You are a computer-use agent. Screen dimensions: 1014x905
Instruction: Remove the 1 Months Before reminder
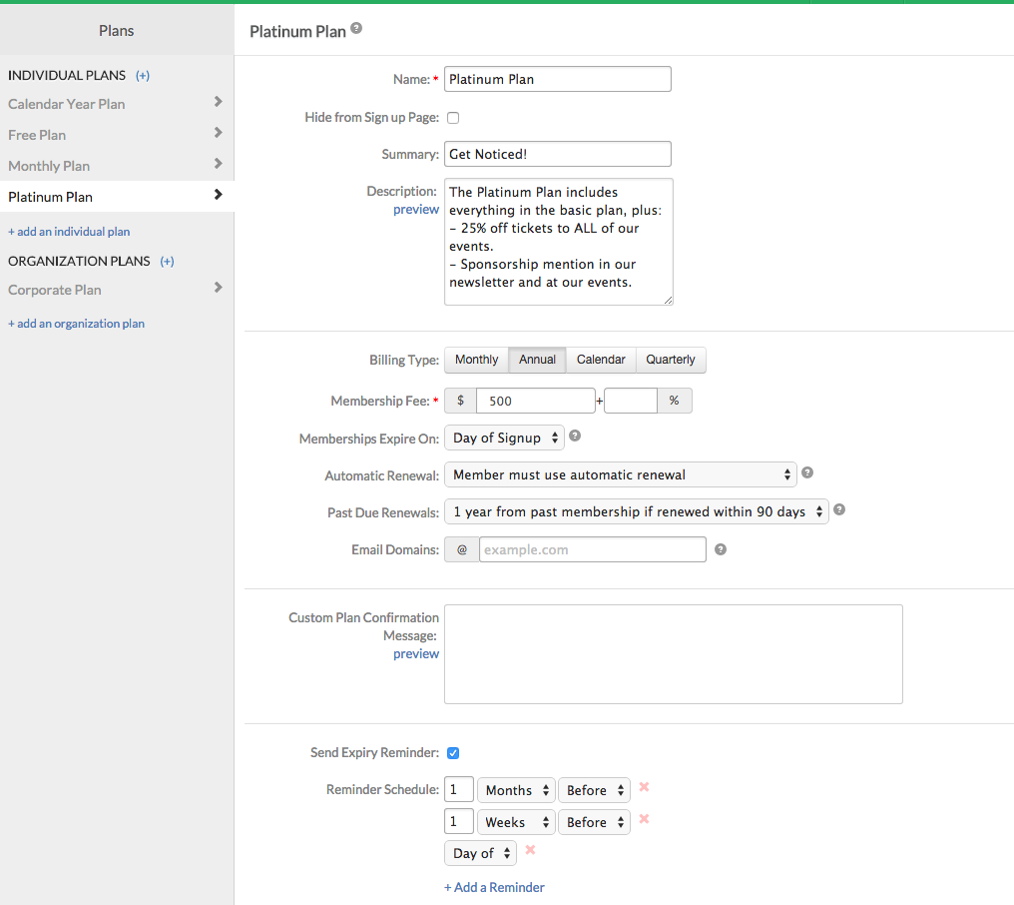click(644, 787)
